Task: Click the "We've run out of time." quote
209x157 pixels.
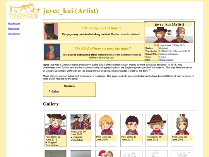Action: tap(101, 28)
